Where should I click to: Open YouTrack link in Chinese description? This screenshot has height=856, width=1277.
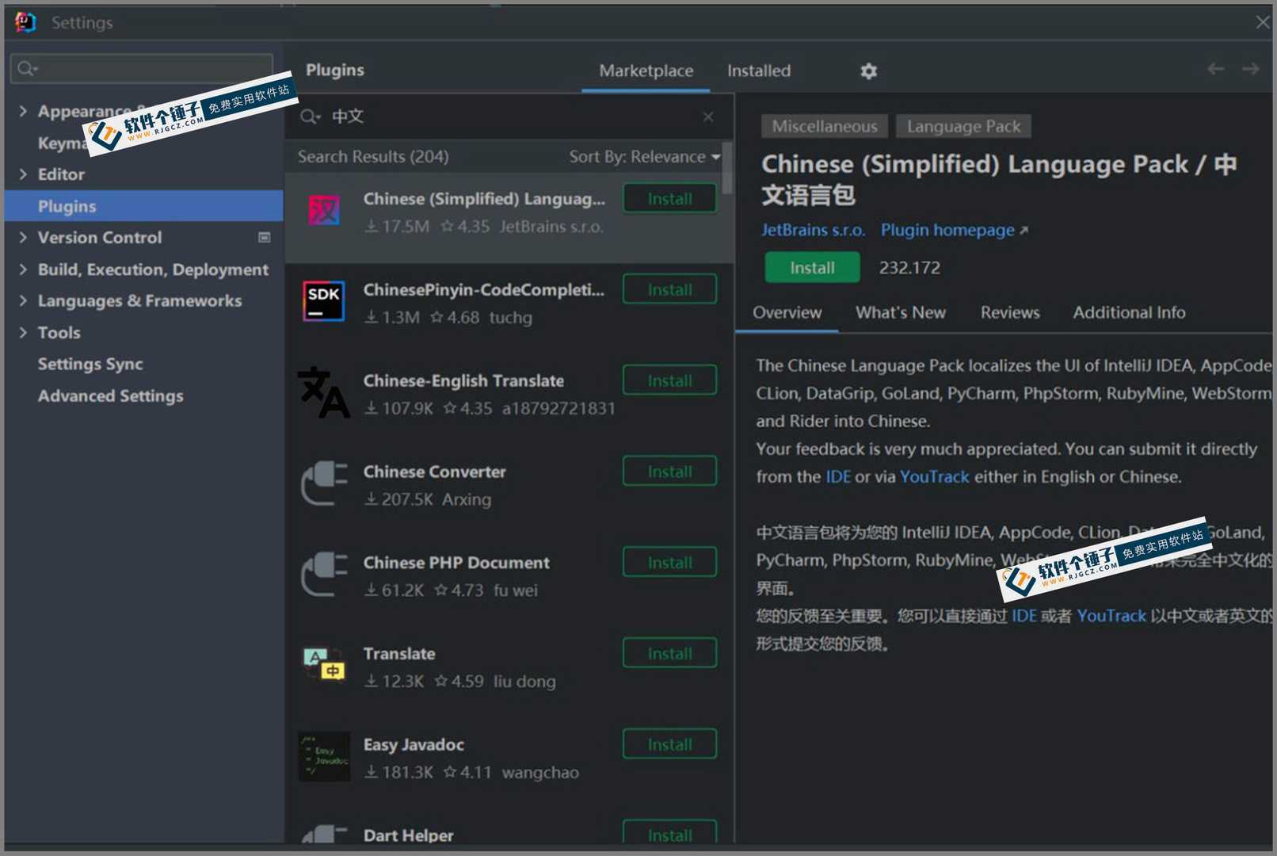(x=1111, y=616)
